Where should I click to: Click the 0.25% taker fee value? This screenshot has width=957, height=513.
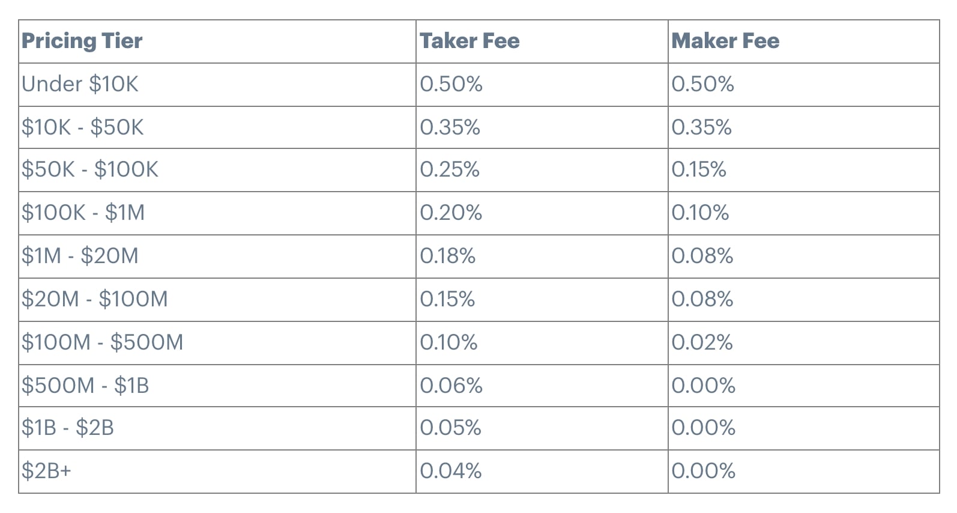coord(450,170)
